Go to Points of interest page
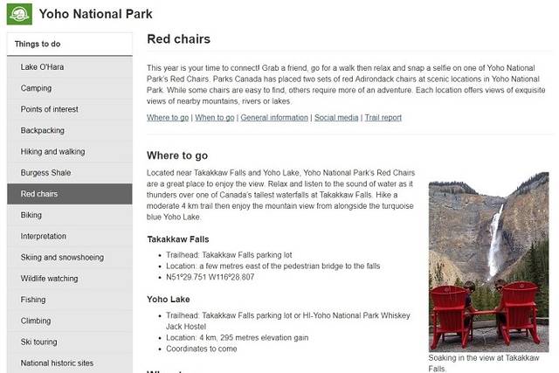Screen dimensions: 559x373 tap(49, 109)
